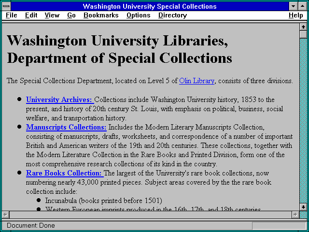Click the horizontal scrollbar right arrow
The image size is (309, 232).
click(x=295, y=215)
